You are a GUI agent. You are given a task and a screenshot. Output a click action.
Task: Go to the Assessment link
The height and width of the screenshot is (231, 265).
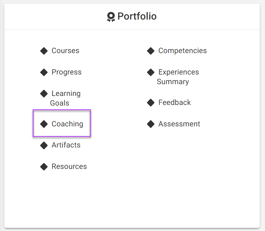(179, 124)
